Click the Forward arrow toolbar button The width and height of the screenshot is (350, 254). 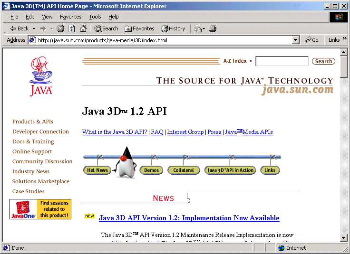(x=43, y=28)
